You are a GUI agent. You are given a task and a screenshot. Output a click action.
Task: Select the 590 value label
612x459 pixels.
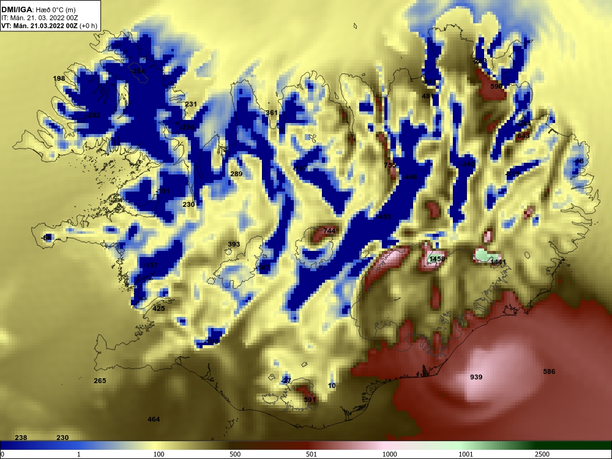tap(496, 87)
